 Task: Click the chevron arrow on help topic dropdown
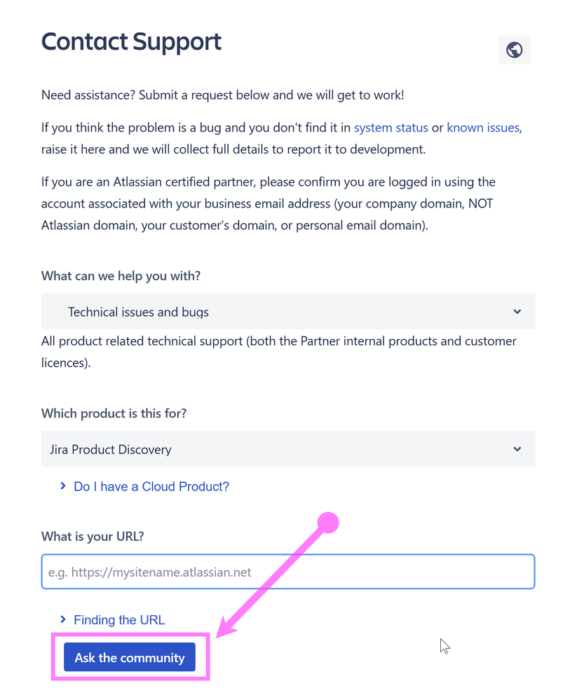(x=517, y=312)
